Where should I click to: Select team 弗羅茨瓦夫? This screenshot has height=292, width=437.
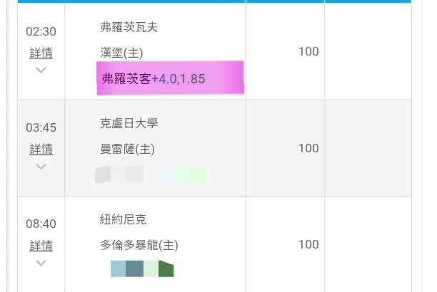click(129, 27)
